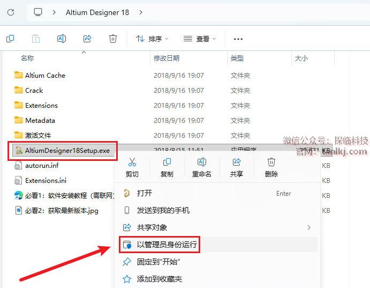The height and width of the screenshot is (288, 370).
Task: Choose 共享对象 menu entry
Action: coord(217,227)
